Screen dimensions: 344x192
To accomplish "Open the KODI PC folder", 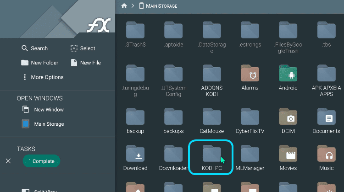I will pos(211,157).
